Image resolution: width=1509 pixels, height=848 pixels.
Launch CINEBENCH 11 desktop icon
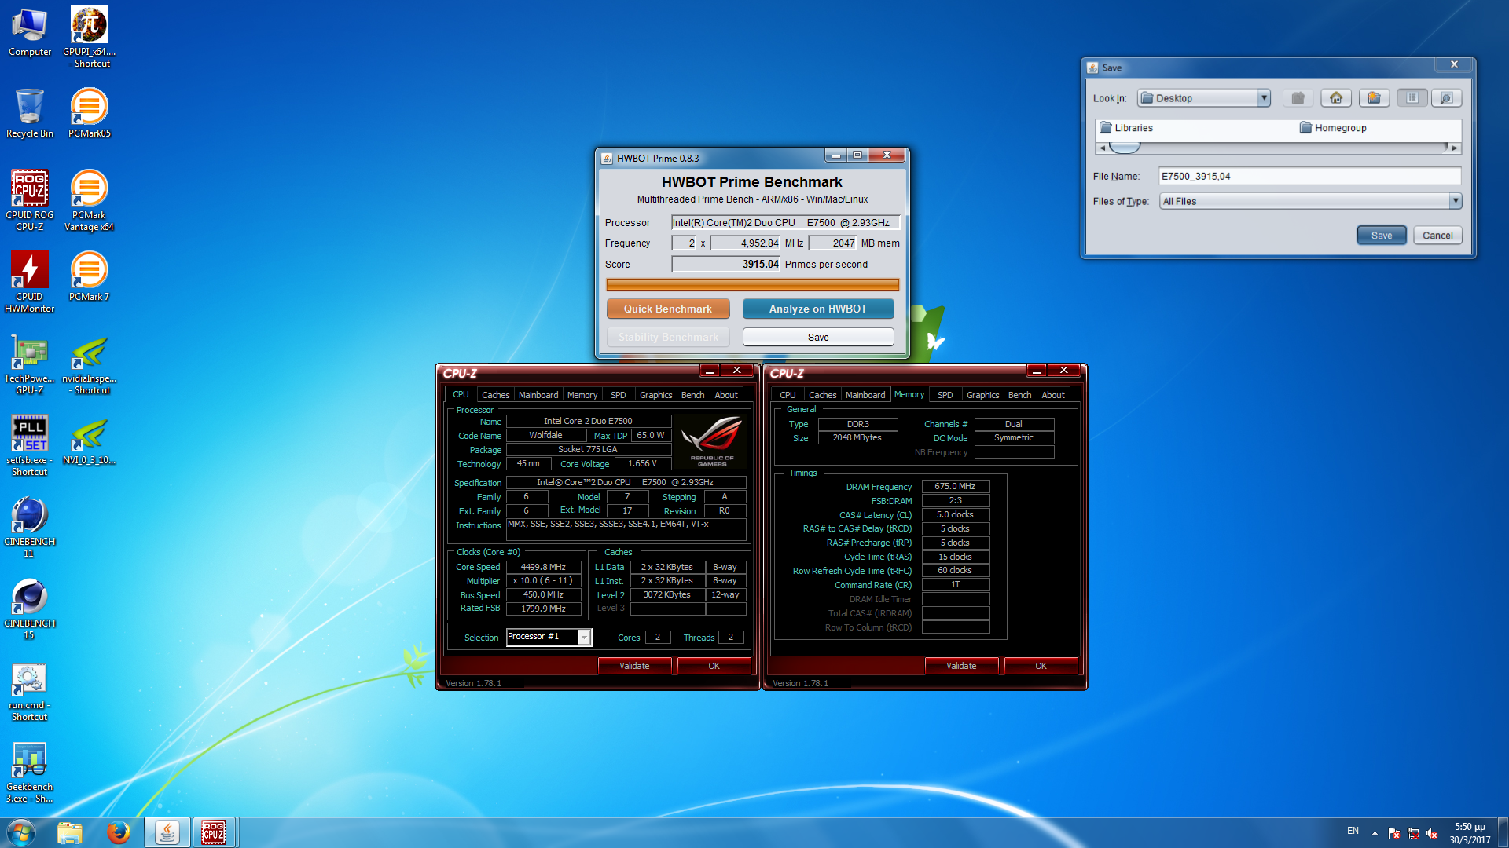point(30,527)
